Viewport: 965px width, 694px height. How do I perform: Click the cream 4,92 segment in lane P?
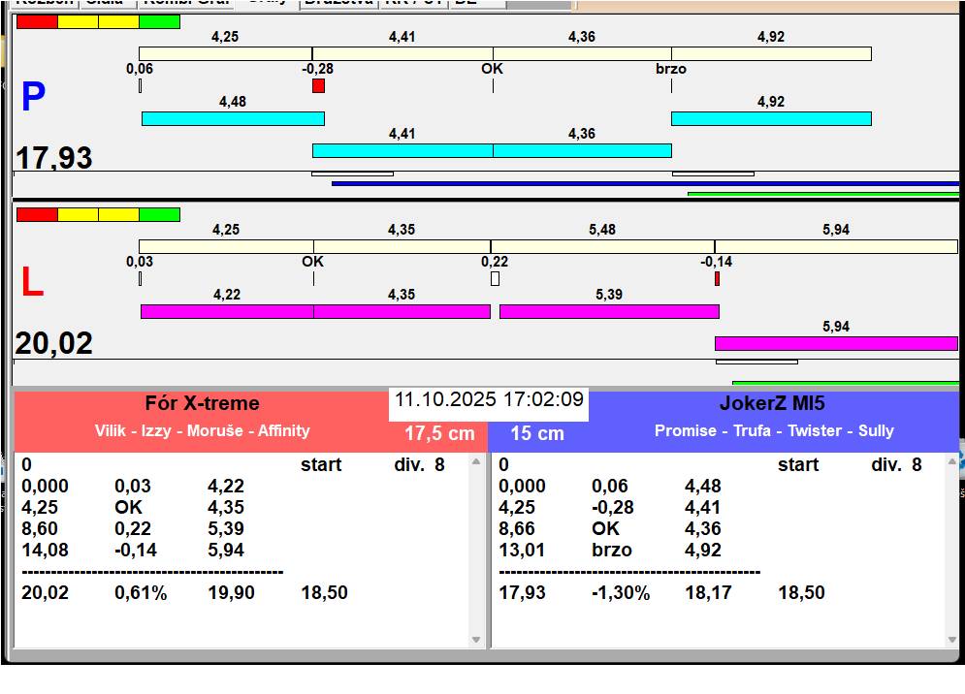[x=771, y=54]
